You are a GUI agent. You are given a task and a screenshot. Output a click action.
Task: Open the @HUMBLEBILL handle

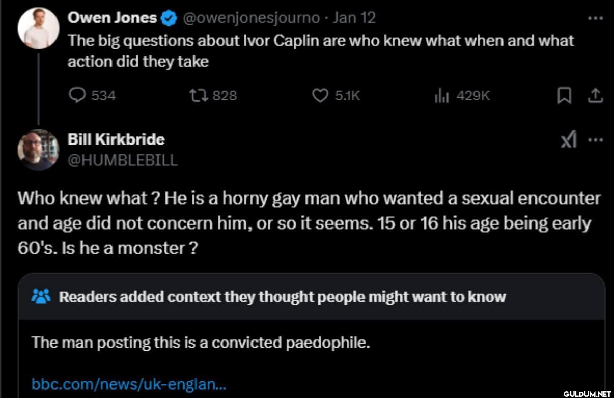[122, 160]
